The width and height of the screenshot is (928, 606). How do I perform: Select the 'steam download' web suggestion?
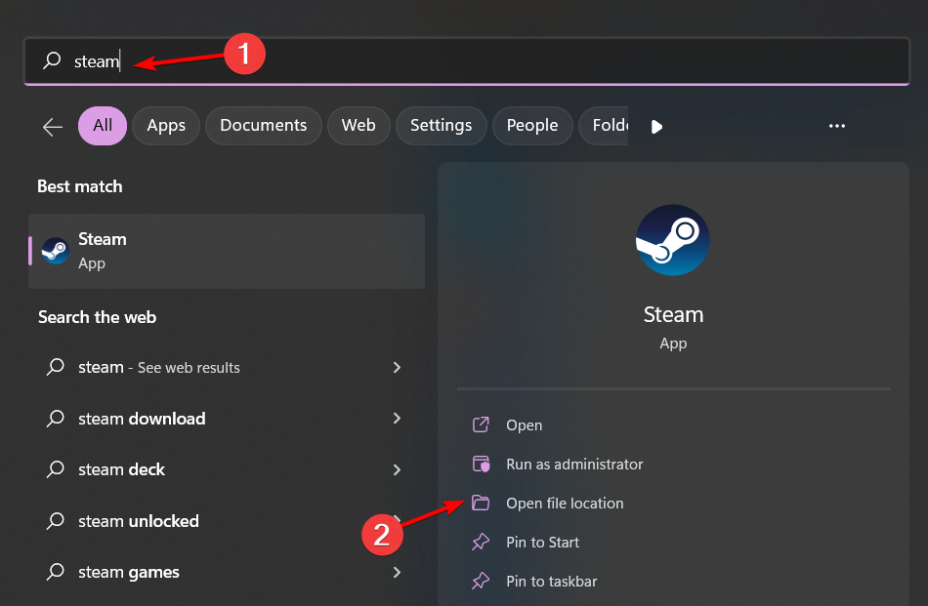(x=227, y=419)
